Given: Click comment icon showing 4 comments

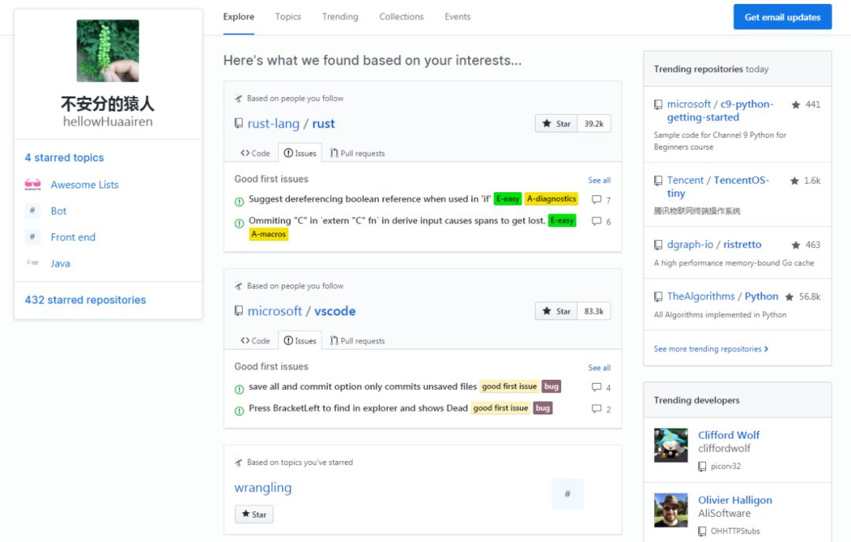Looking at the screenshot, I should pos(596,388).
